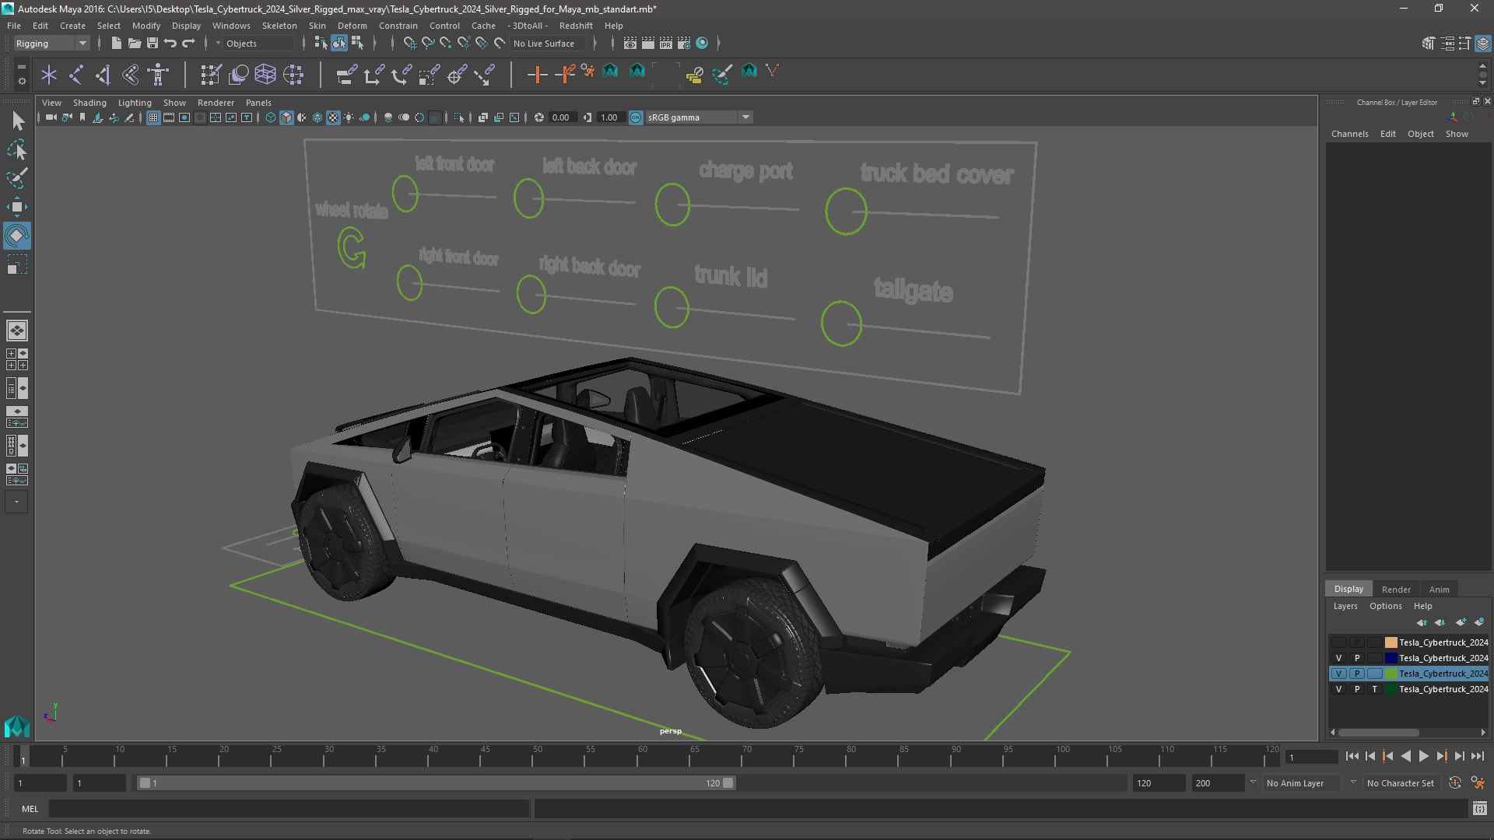The width and height of the screenshot is (1494, 840).
Task: Toggle the ON color management button
Action: [x=636, y=117]
